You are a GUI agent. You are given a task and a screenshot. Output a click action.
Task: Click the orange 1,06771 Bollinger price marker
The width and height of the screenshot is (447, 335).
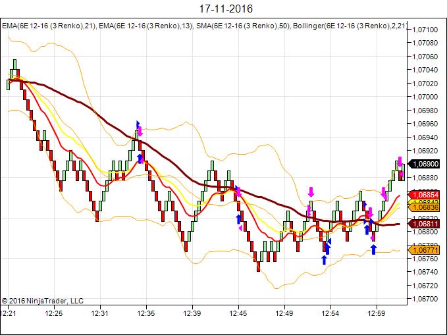[x=424, y=250]
